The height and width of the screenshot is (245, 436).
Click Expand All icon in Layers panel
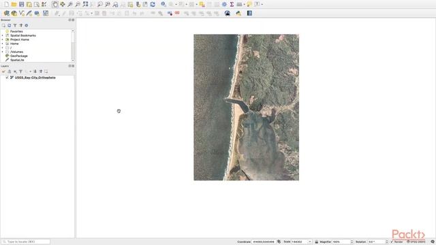(35, 71)
